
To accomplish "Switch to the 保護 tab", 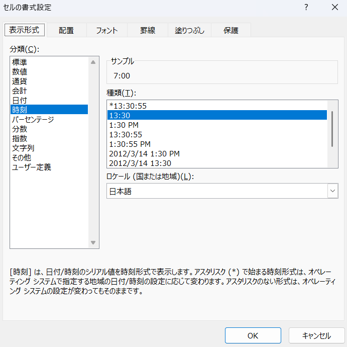I will (x=230, y=30).
